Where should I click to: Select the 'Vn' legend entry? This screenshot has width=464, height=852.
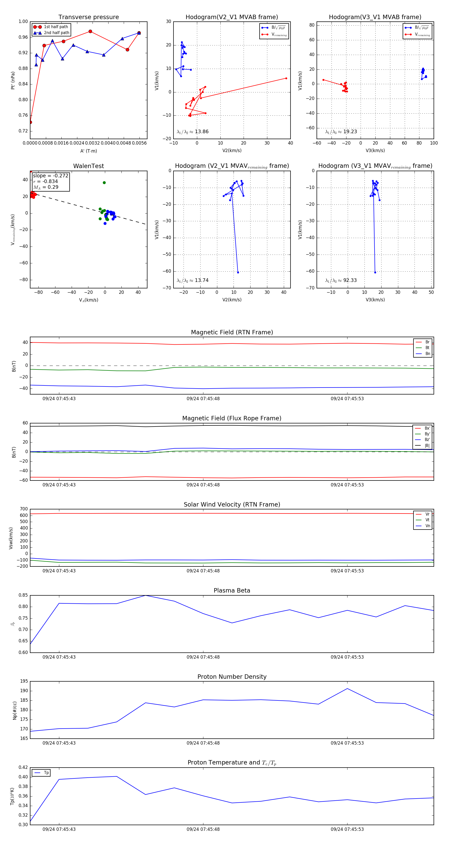[x=423, y=526]
